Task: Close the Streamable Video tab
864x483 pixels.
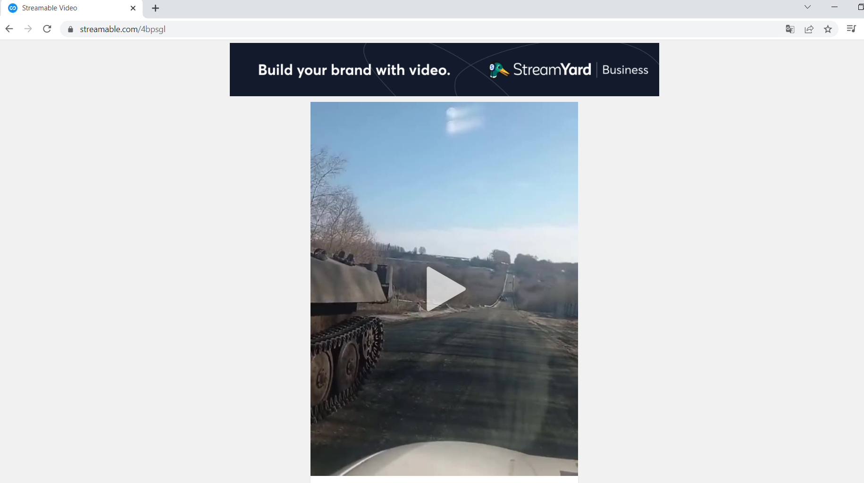Action: (x=133, y=8)
